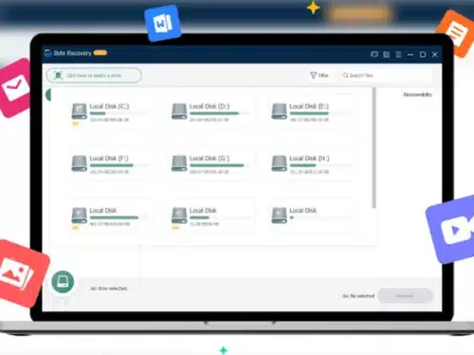Select the Local Disk (F:) drive
This screenshot has width=474, height=355.
110,165
